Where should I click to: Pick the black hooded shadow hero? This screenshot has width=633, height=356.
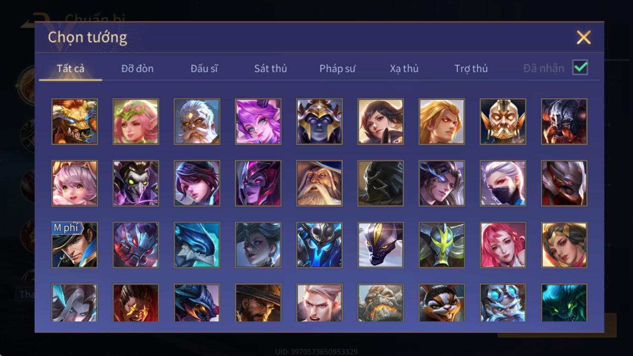click(380, 183)
